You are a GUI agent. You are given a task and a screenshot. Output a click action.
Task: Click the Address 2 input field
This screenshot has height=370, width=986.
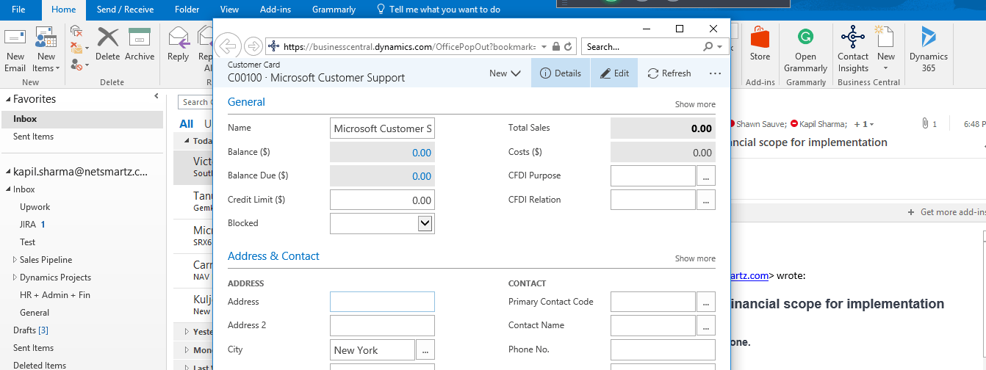[x=382, y=326]
